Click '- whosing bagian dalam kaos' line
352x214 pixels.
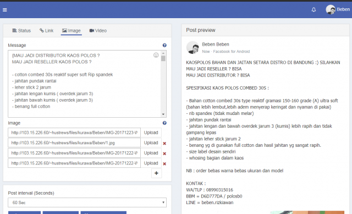[x=215, y=158]
